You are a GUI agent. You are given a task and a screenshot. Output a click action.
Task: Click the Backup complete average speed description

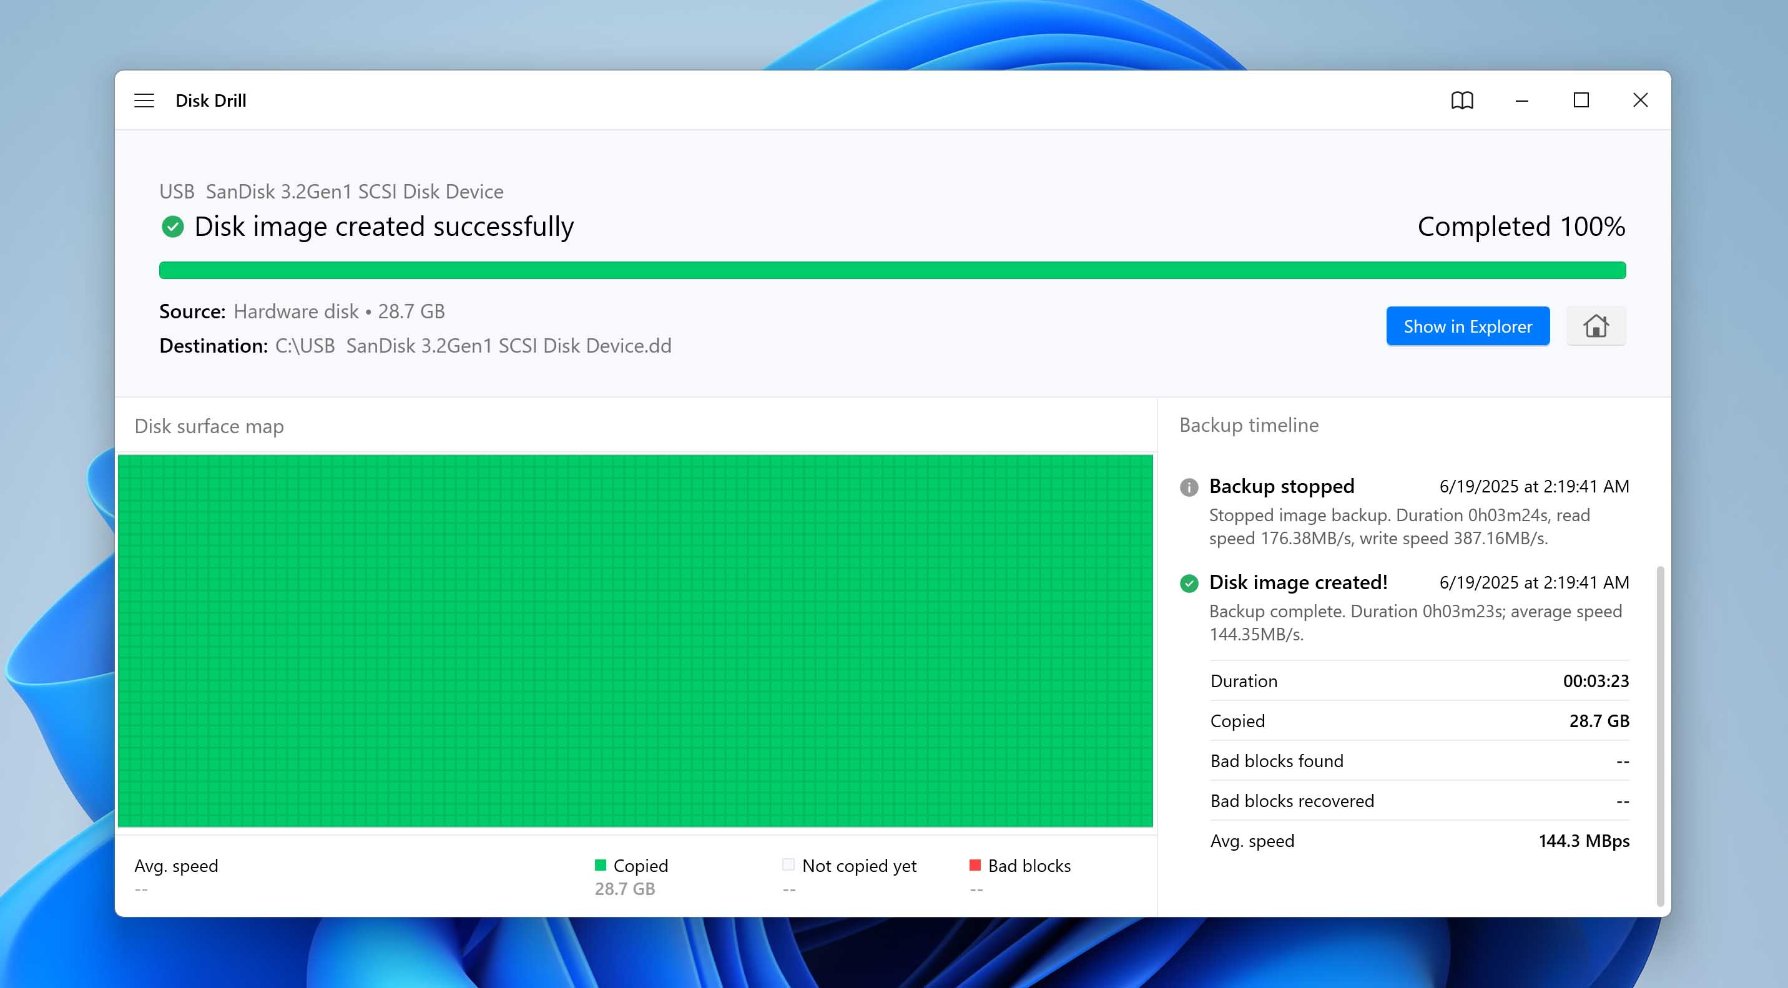pos(1415,622)
